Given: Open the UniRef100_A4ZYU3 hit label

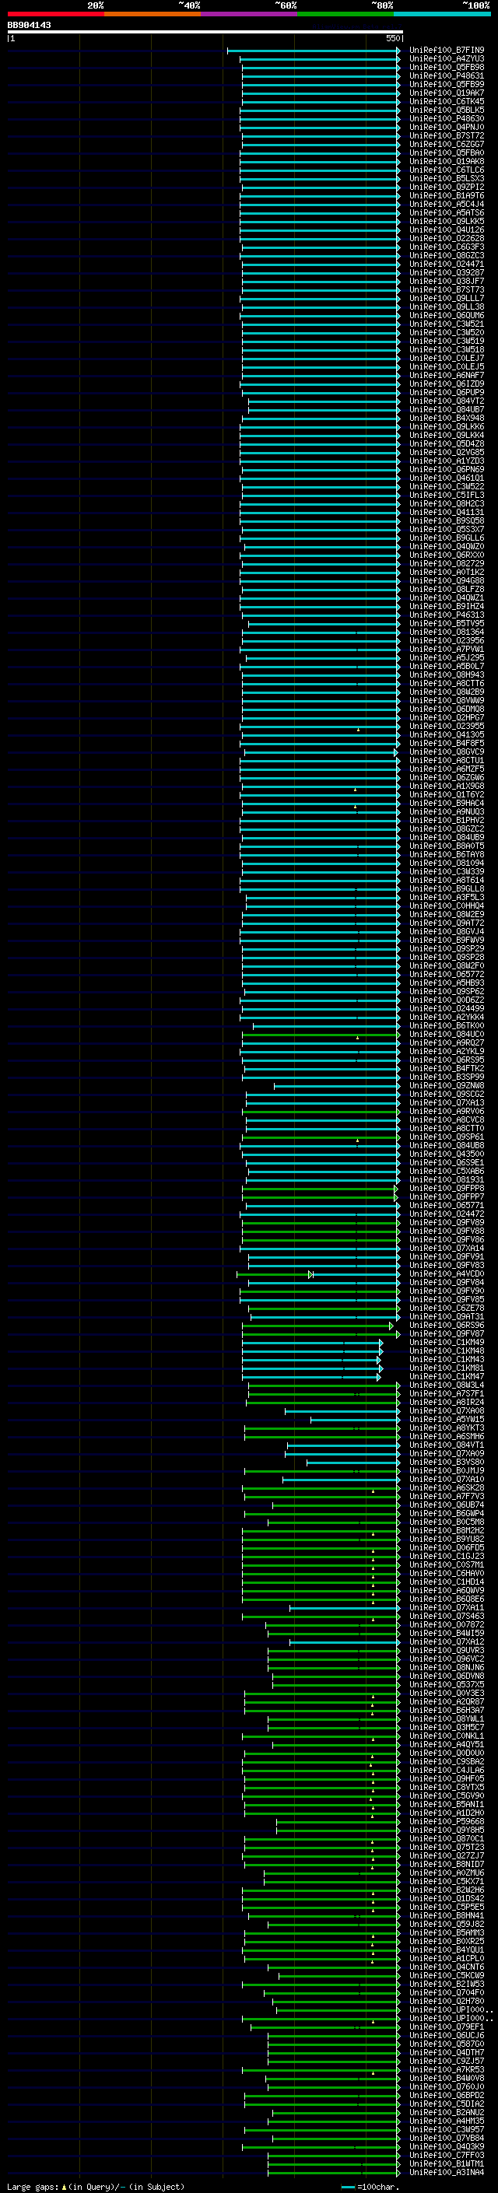Looking at the screenshot, I should pos(447,59).
